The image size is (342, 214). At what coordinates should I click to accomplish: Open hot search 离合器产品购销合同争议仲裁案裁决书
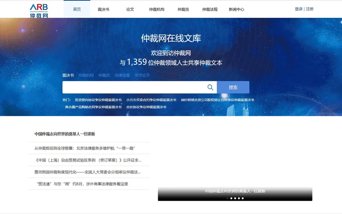(93, 107)
